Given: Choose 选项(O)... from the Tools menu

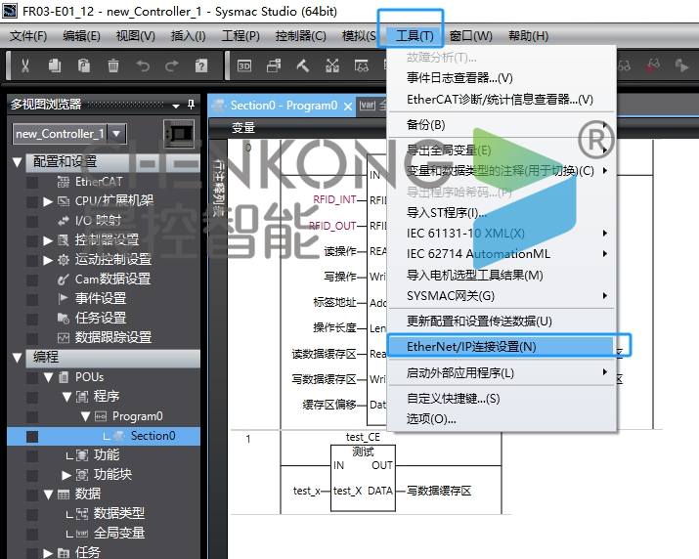Looking at the screenshot, I should 432,418.
